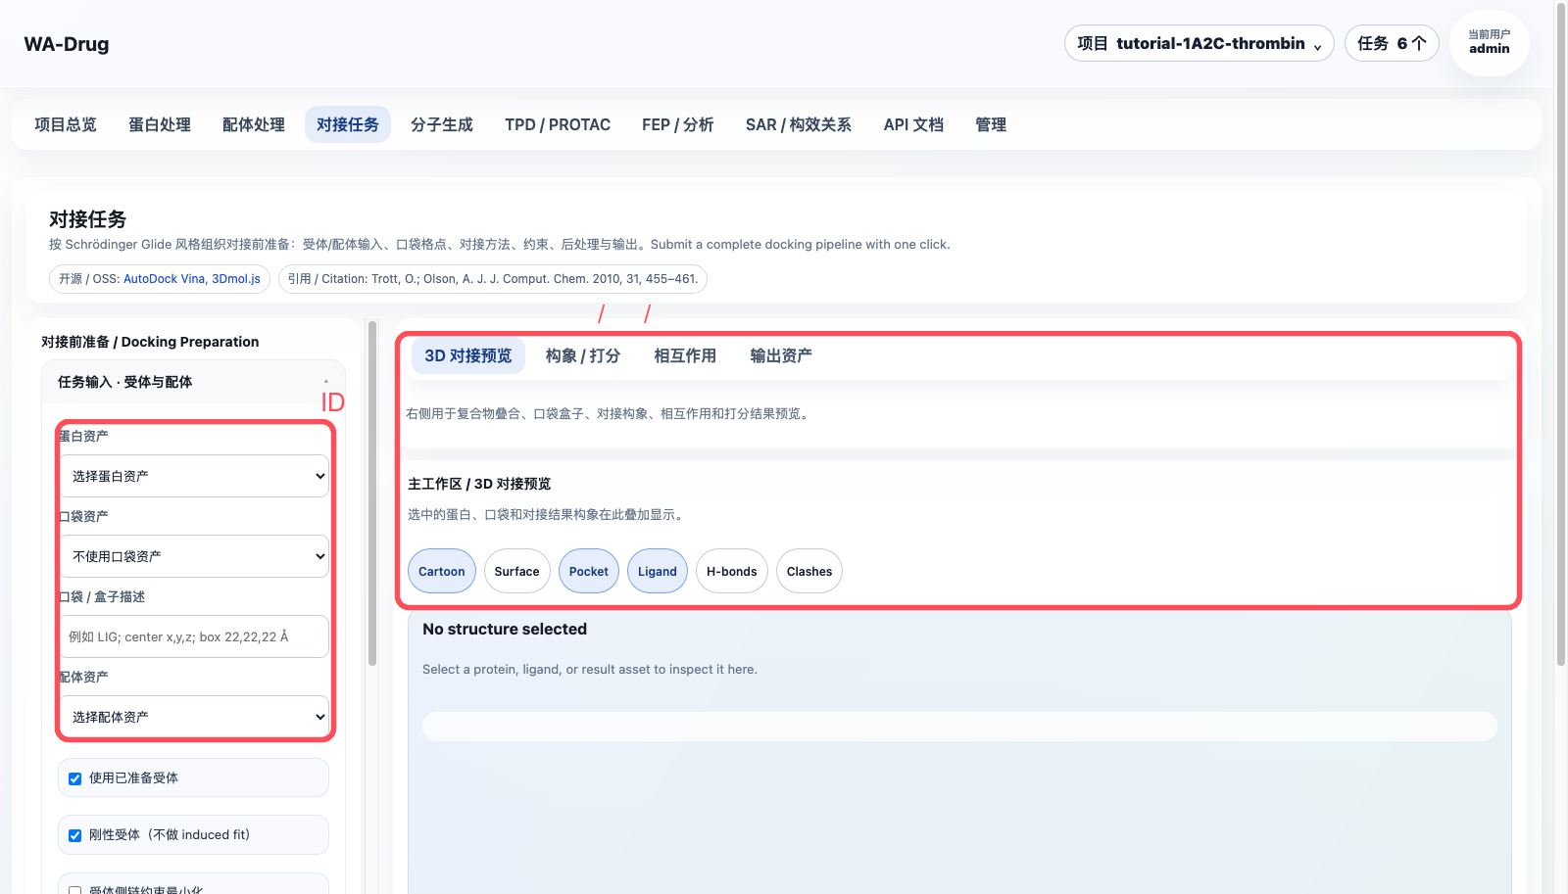Open the SAR / 构效关系 tab
Viewport: 1568px width, 894px height.
tap(799, 124)
